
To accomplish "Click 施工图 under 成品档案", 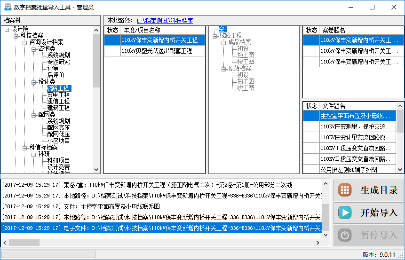I will pos(246,55).
